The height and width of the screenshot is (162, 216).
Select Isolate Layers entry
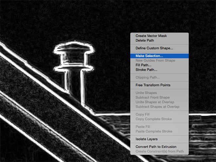[159, 139]
